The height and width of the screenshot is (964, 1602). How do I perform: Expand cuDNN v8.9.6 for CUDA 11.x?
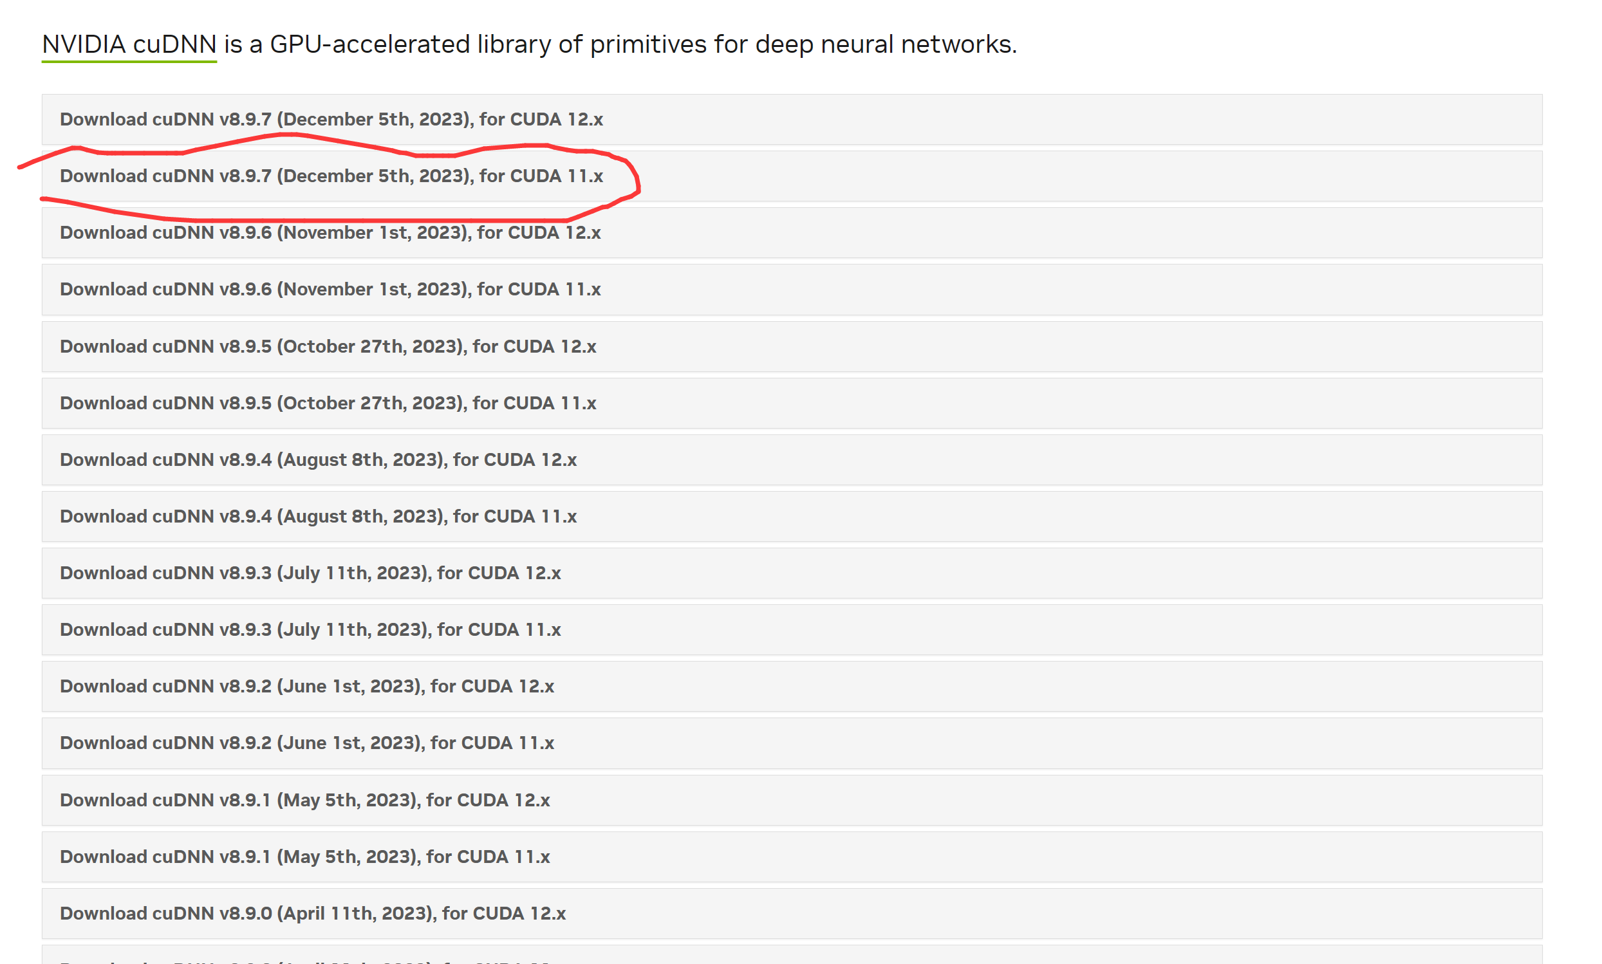tap(792, 290)
